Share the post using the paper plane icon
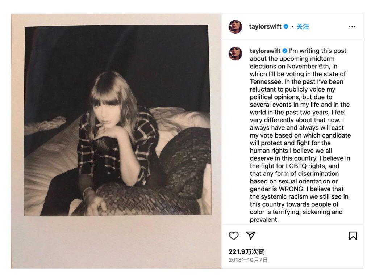The image size is (371, 275). tap(251, 235)
